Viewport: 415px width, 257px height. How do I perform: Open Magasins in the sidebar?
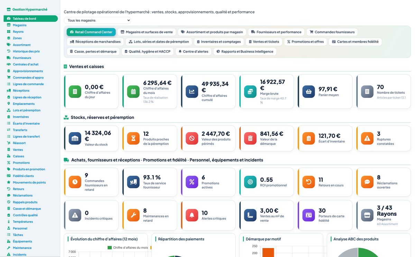[31, 25]
